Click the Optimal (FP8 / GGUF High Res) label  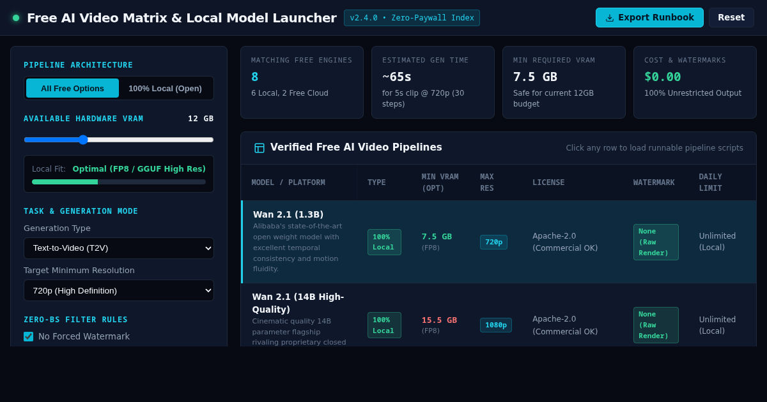click(139, 169)
